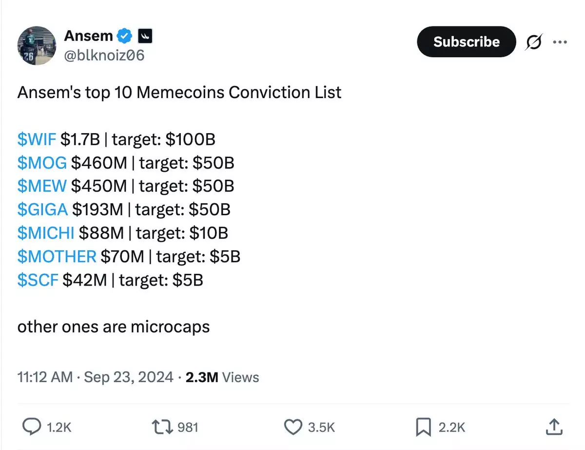Viewport: 585px width, 450px height.
Task: Open Ansem's profile picture
Action: click(37, 45)
